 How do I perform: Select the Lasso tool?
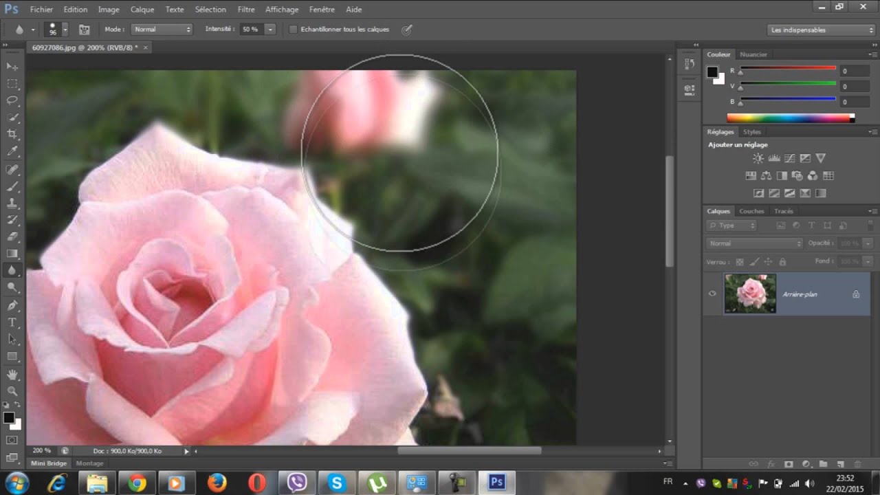click(12, 100)
